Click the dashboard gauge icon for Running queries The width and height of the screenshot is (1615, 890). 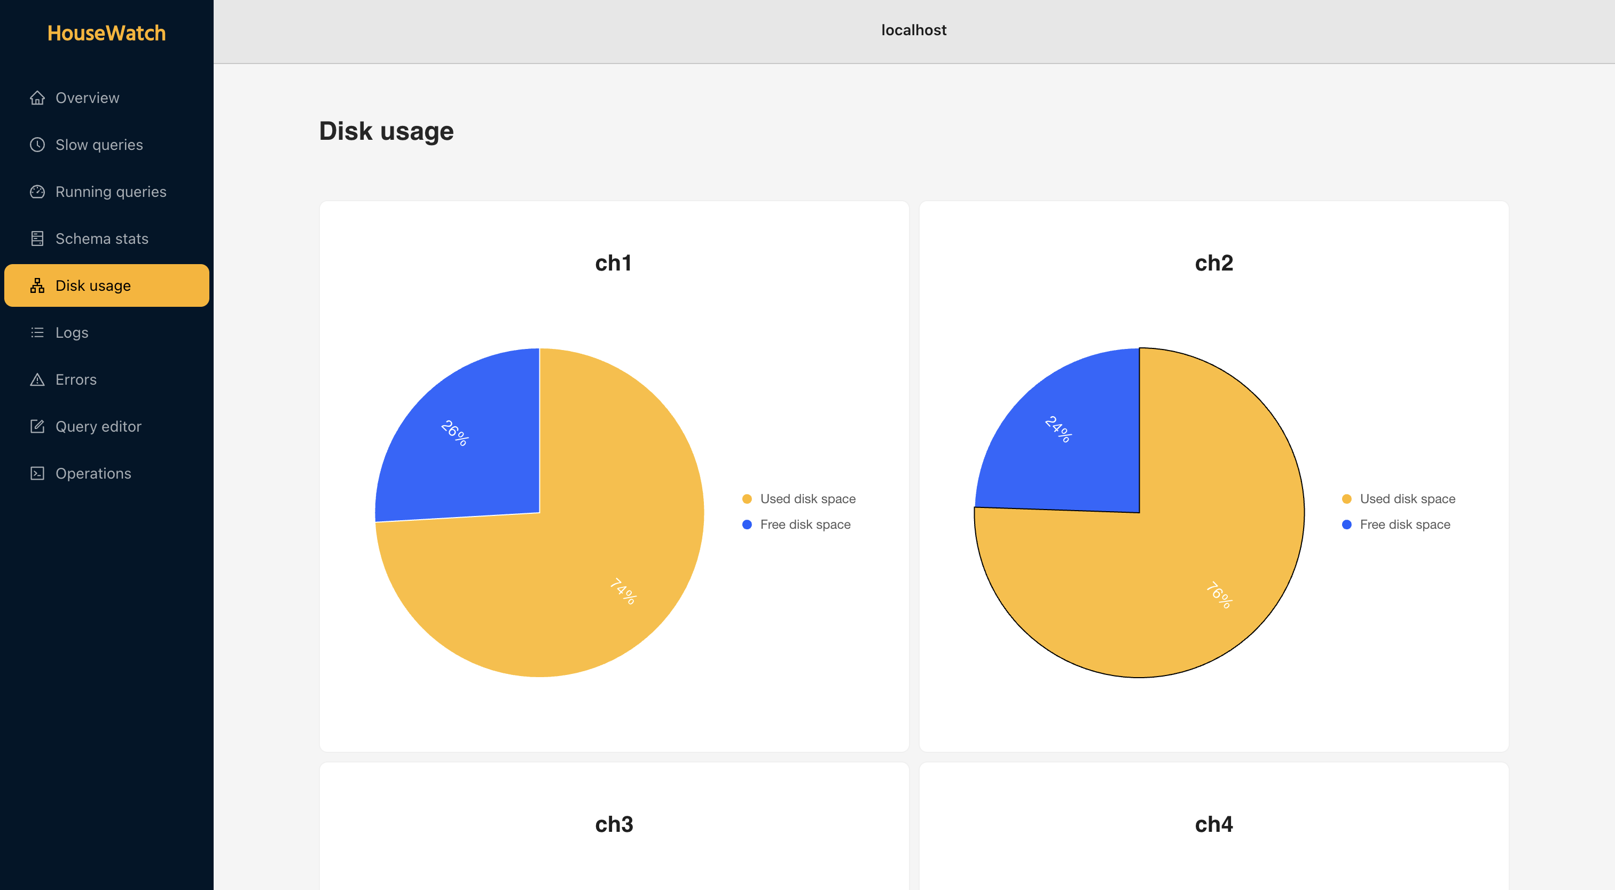click(37, 192)
